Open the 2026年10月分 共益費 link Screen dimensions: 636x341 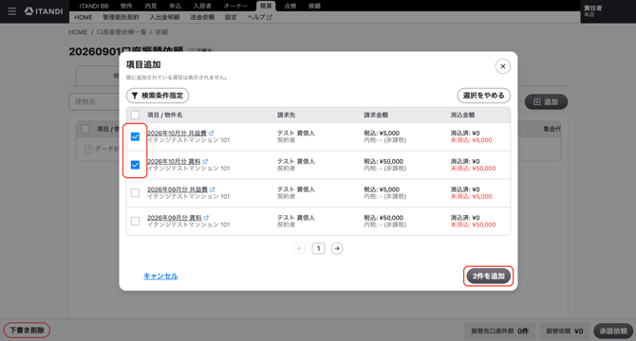177,133
